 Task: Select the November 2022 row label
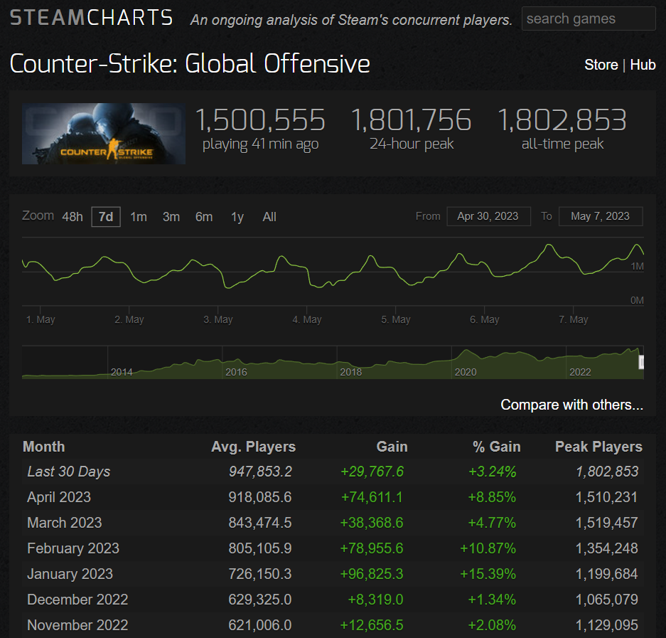(x=77, y=624)
